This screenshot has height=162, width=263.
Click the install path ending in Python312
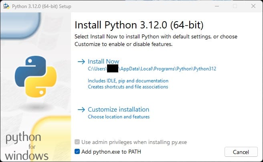(152, 69)
